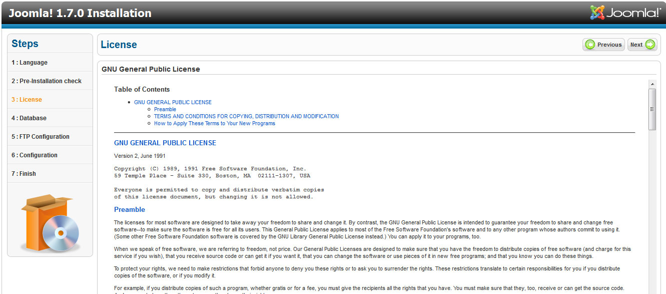The image size is (666, 294).
Task: Click the license scrollbar up arrow
Action: tap(652, 84)
